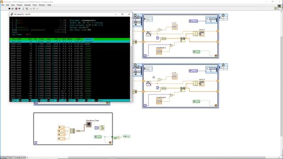283x159 pixels.
Task: Open the View menu
Action: coord(13,5)
